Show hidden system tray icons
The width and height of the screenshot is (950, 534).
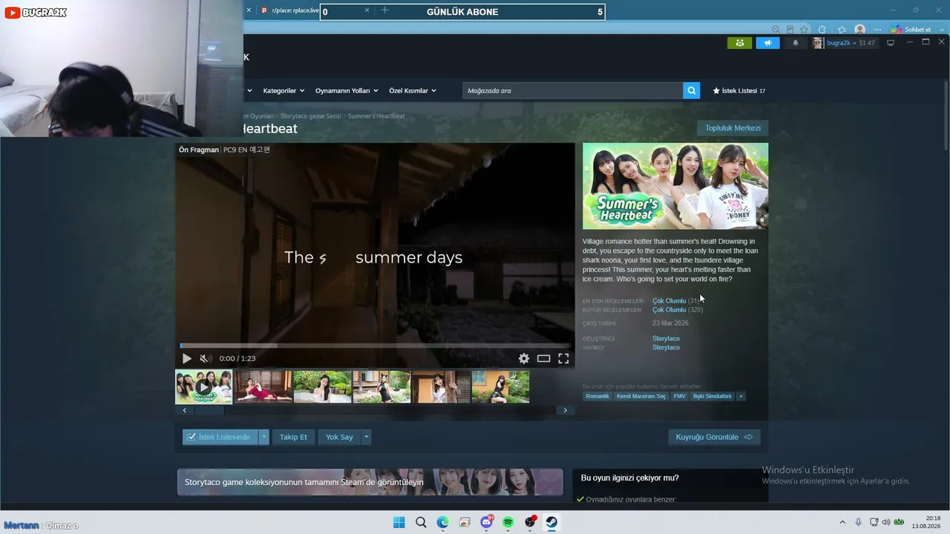point(842,522)
